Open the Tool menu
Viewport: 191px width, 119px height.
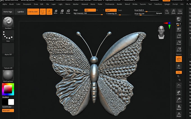pos(150,4)
